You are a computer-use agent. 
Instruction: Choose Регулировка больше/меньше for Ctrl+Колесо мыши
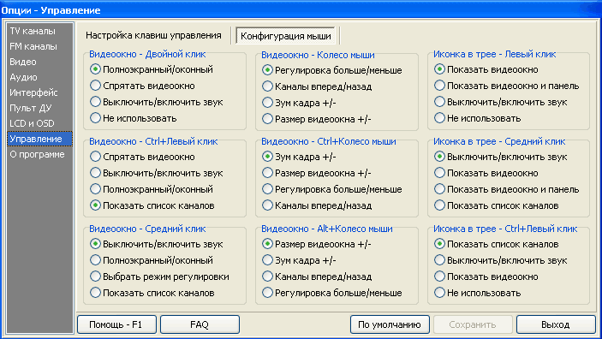point(332,189)
